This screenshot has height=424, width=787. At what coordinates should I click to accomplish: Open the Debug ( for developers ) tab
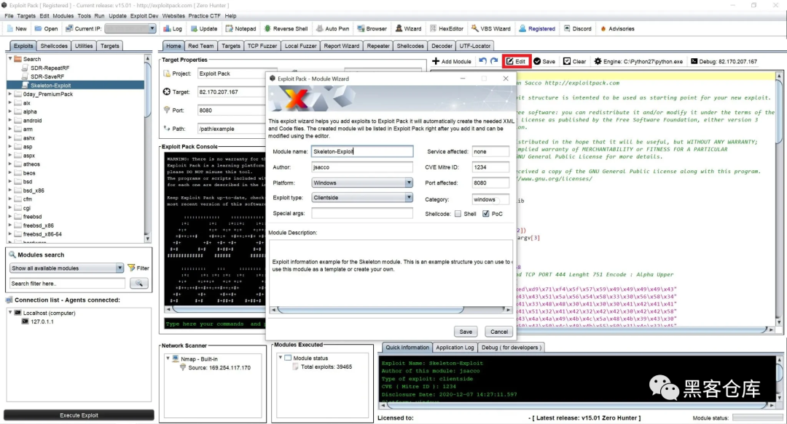[512, 348]
